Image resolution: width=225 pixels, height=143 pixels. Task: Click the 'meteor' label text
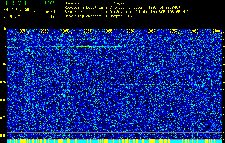click(50, 11)
